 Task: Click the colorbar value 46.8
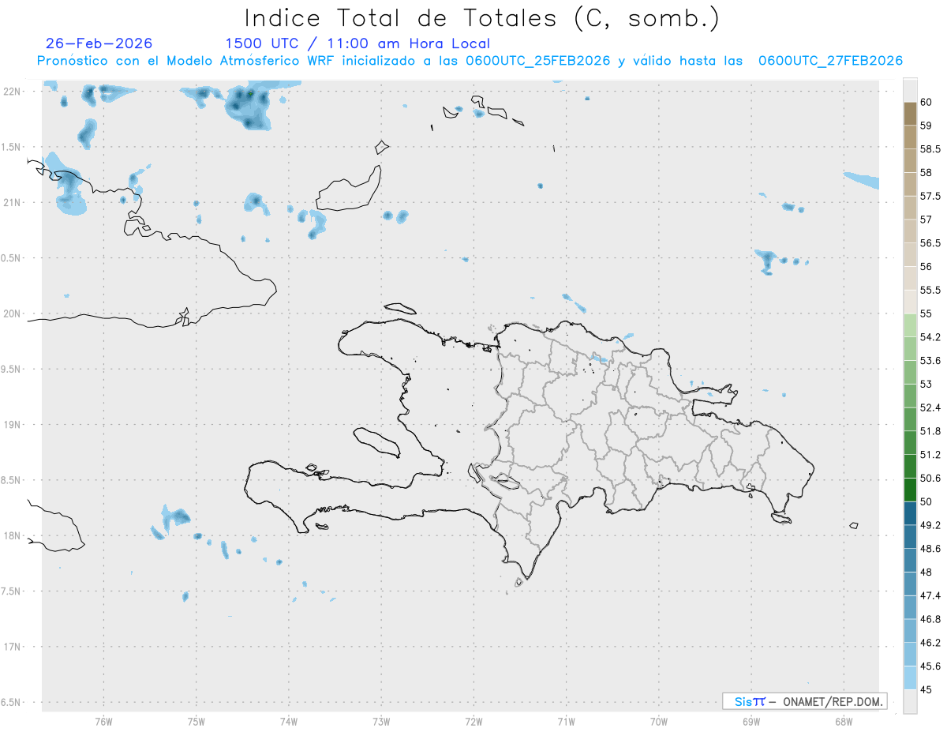click(930, 619)
